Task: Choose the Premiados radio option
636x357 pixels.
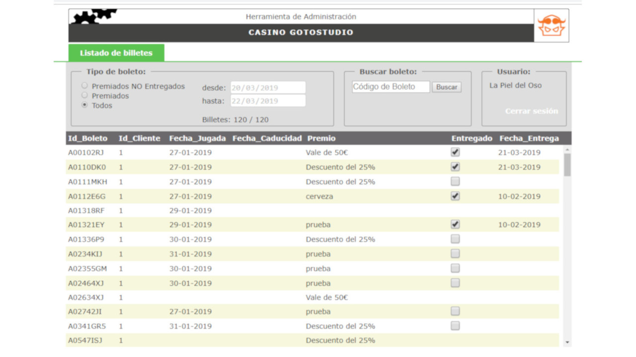Action: (x=84, y=95)
